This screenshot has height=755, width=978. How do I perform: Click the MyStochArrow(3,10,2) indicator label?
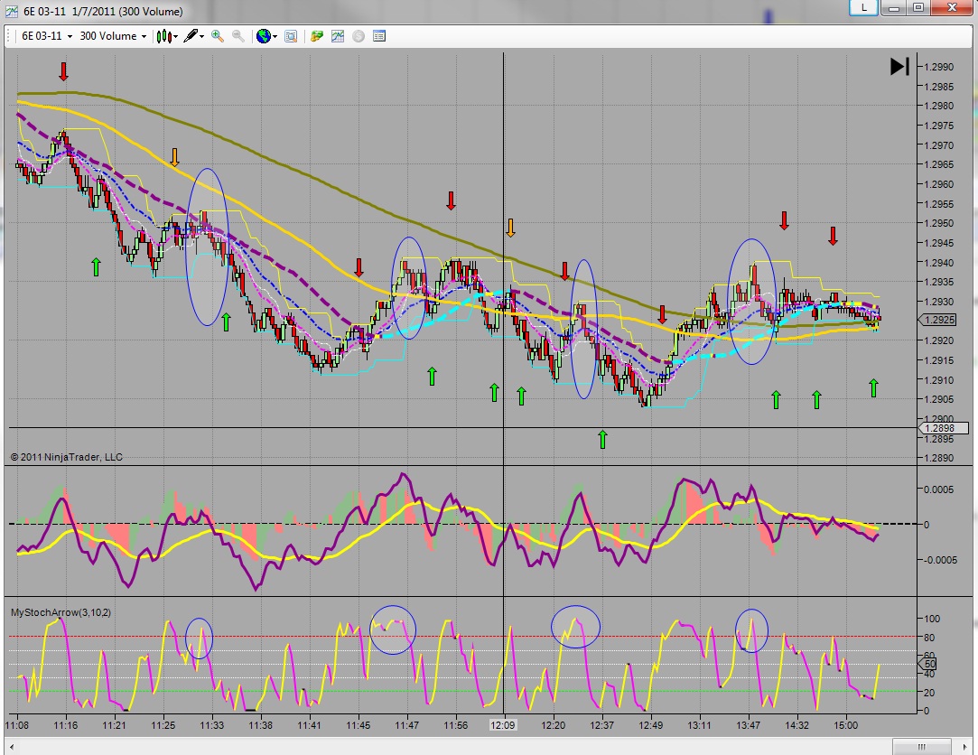click(x=61, y=612)
